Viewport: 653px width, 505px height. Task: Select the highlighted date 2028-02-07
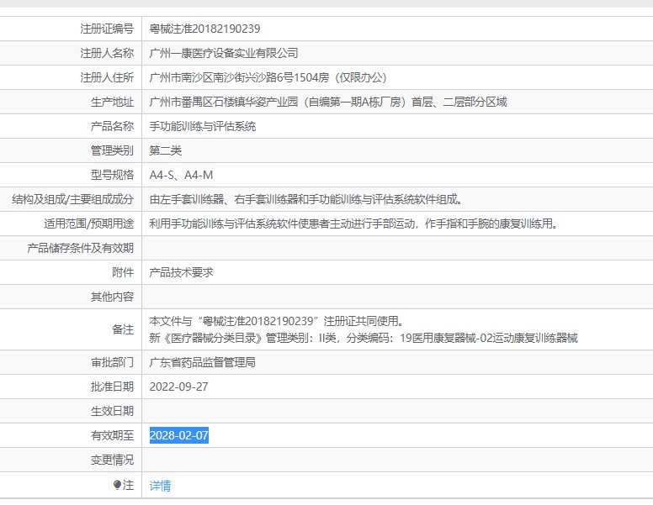tap(179, 435)
